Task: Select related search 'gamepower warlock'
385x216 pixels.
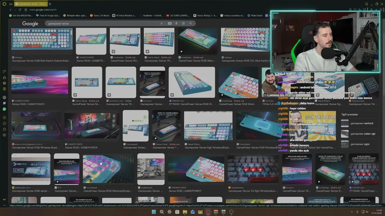Action: 359,123
